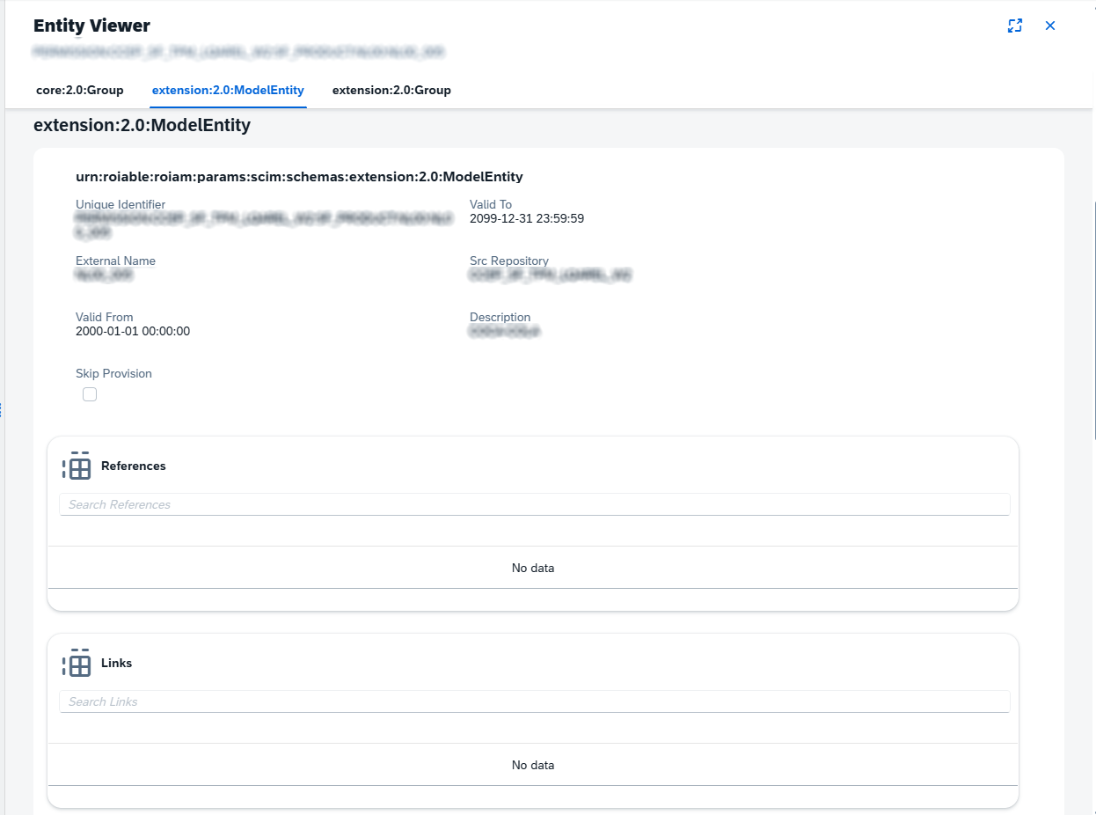Click the urn:roiable schema heading text
Image resolution: width=1096 pixels, height=815 pixels.
299,177
